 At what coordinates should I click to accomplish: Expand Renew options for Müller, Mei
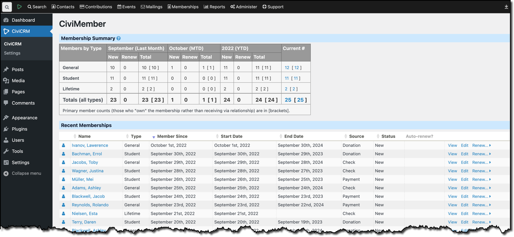[x=482, y=179]
